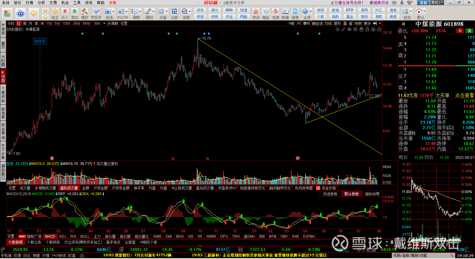
Task: Toggle 叠 overlay comparison button
Action: coord(345,23)
